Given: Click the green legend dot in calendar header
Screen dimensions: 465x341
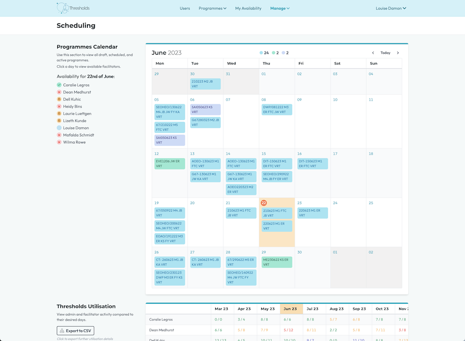Looking at the screenshot, I should click(274, 53).
